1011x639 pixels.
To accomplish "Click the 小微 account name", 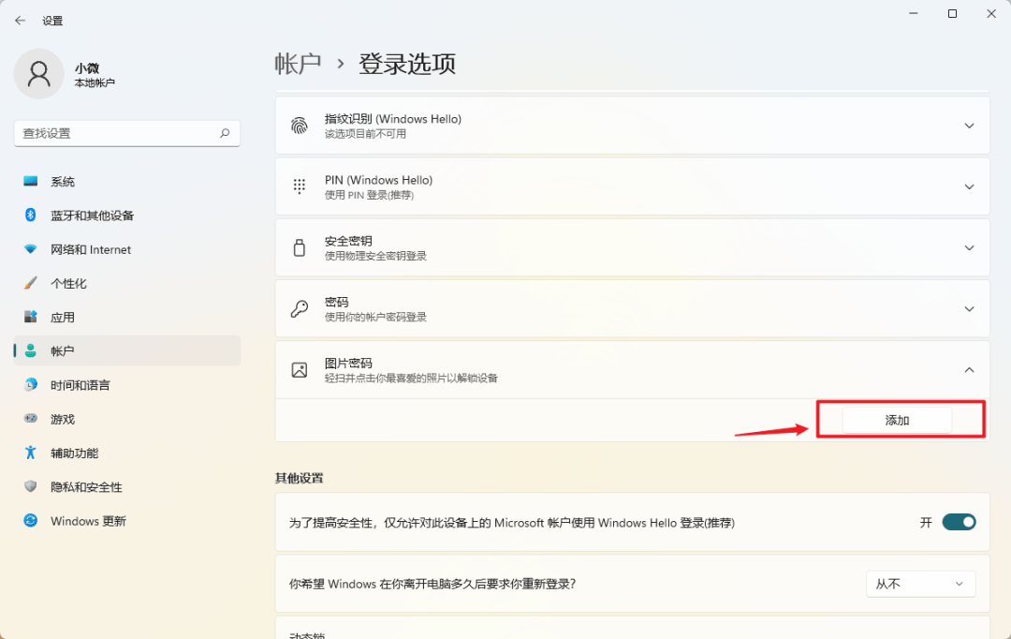I will [x=87, y=67].
